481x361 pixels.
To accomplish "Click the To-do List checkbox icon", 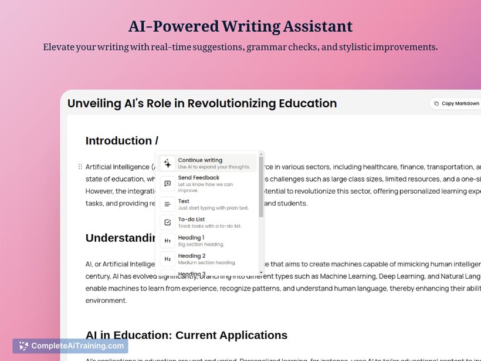I will [x=167, y=222].
